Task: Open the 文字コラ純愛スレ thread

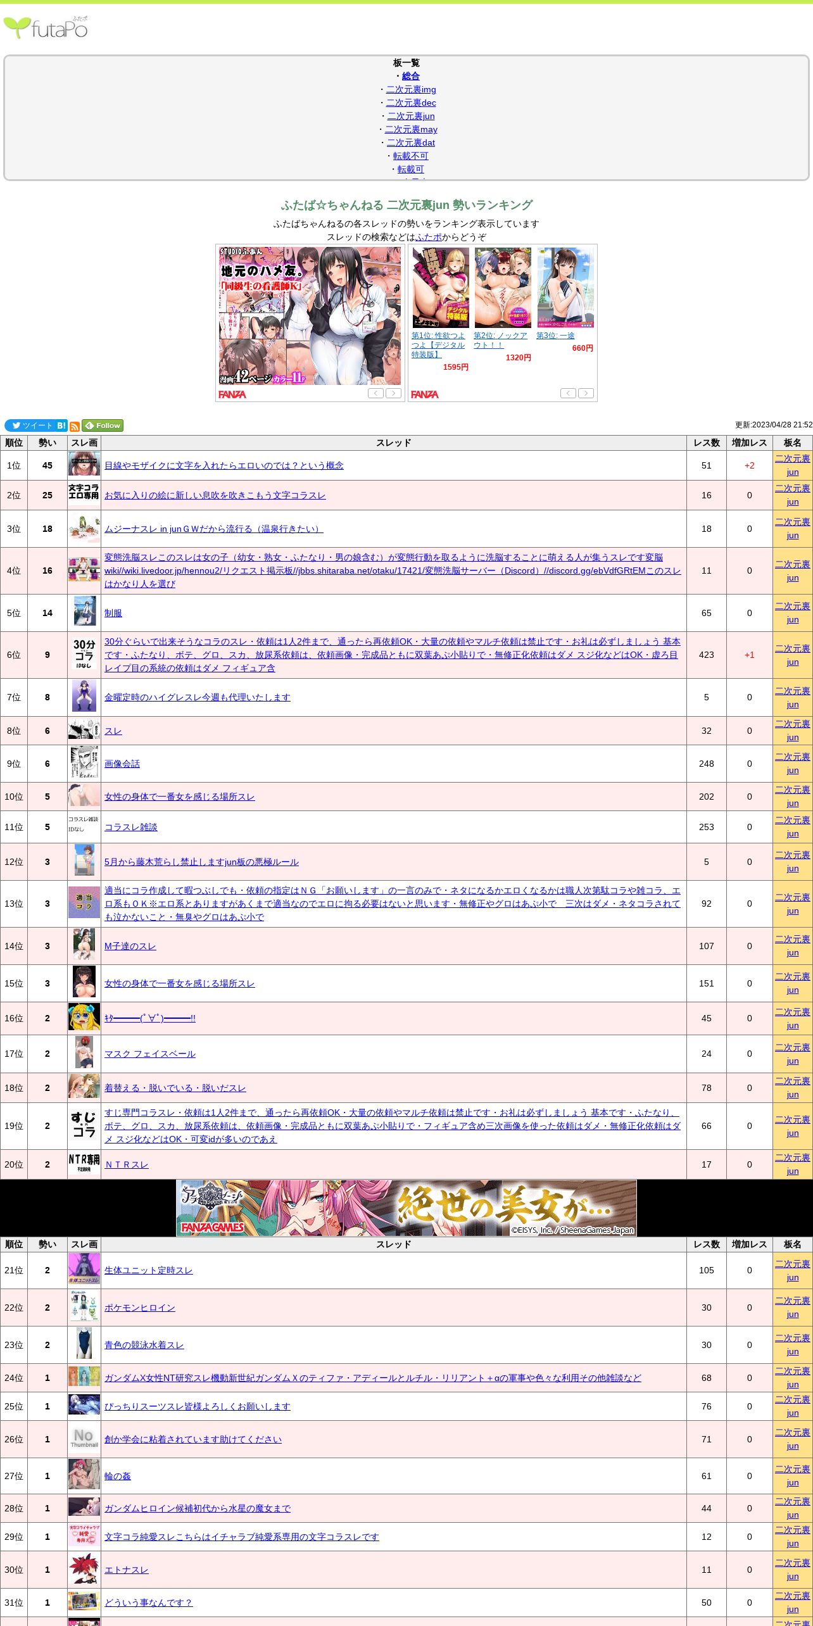Action: 242,1537
